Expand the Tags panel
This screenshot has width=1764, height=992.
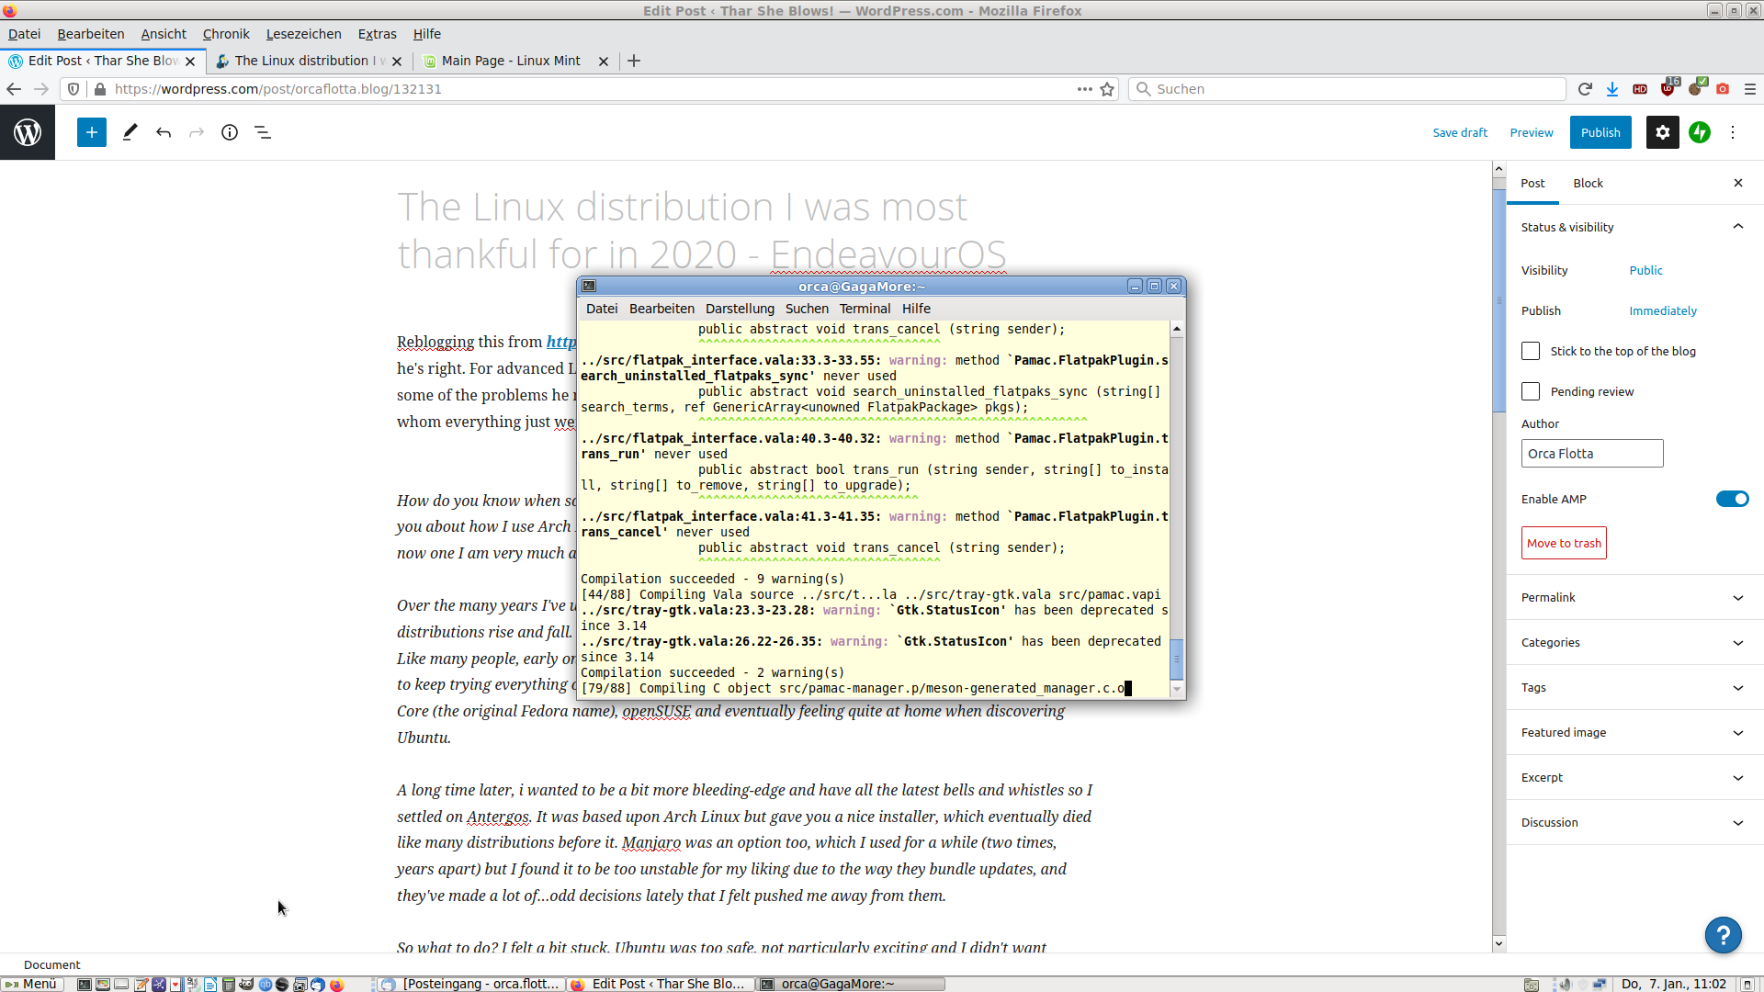tap(1634, 687)
